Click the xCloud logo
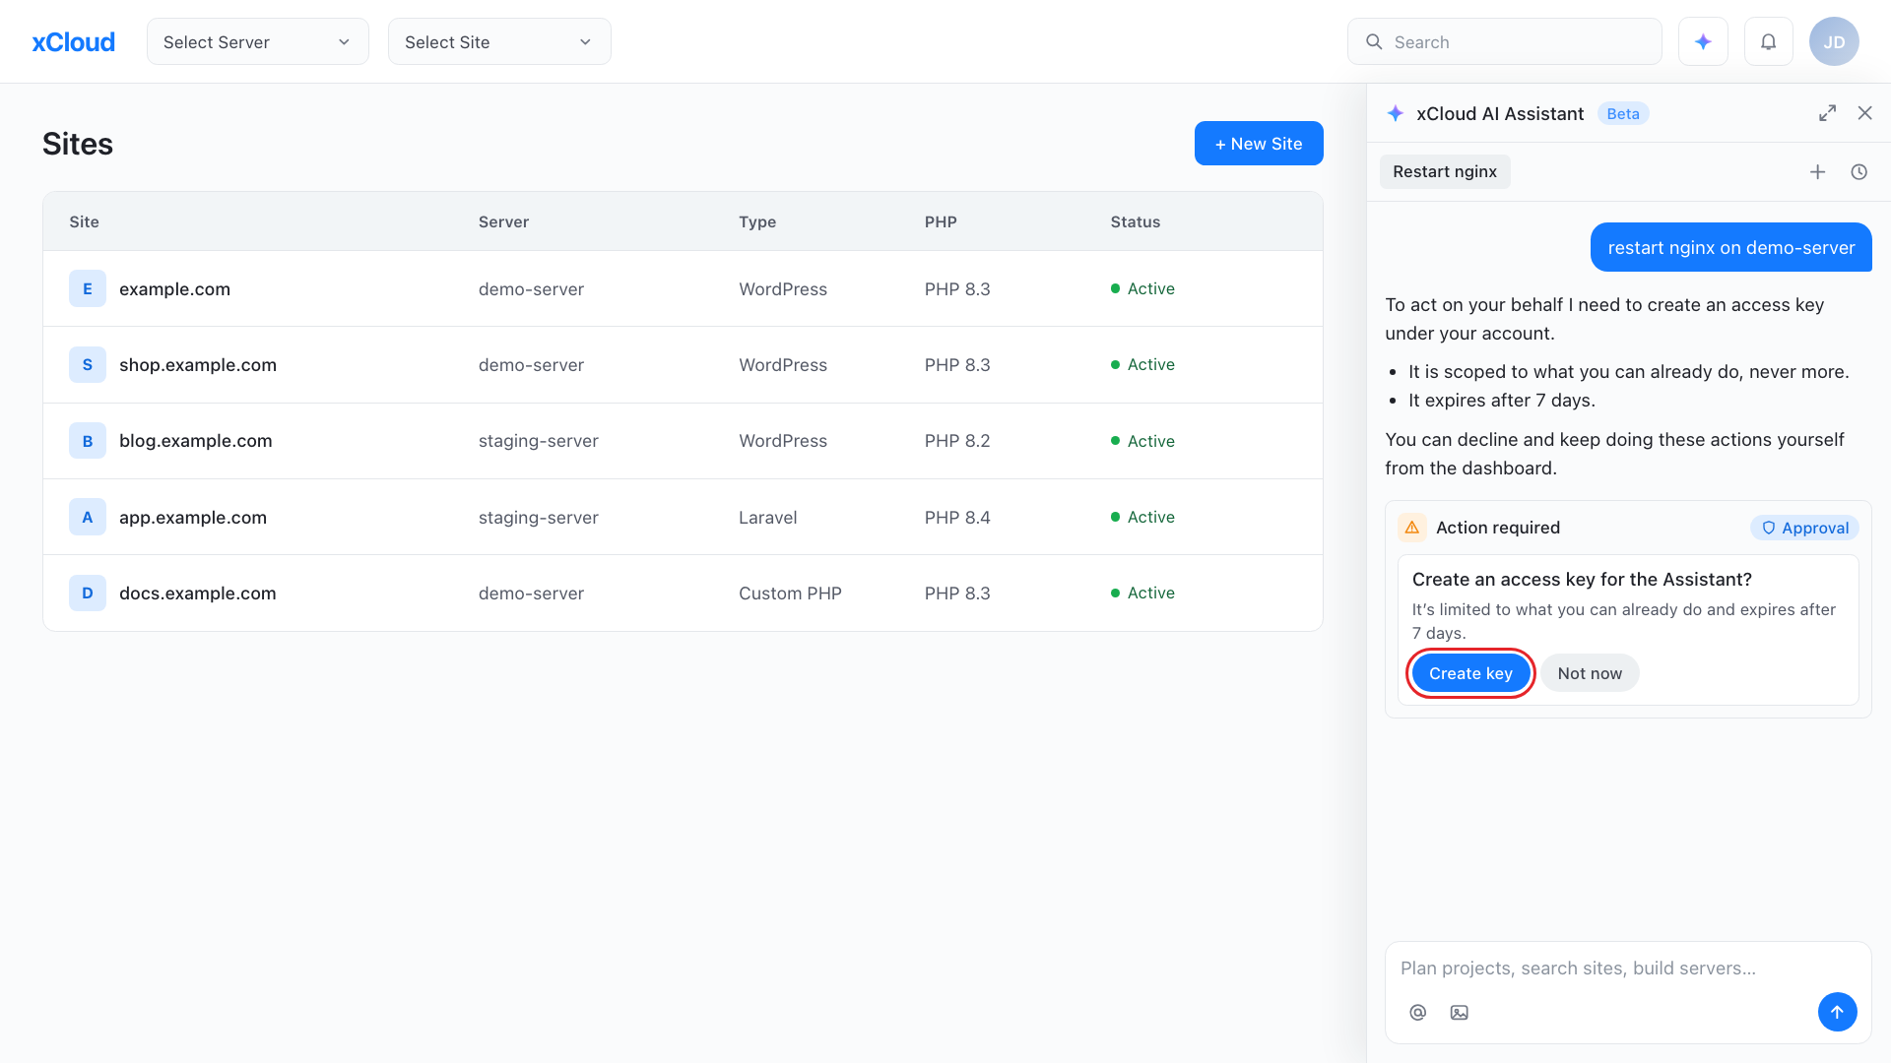 pos(74,42)
